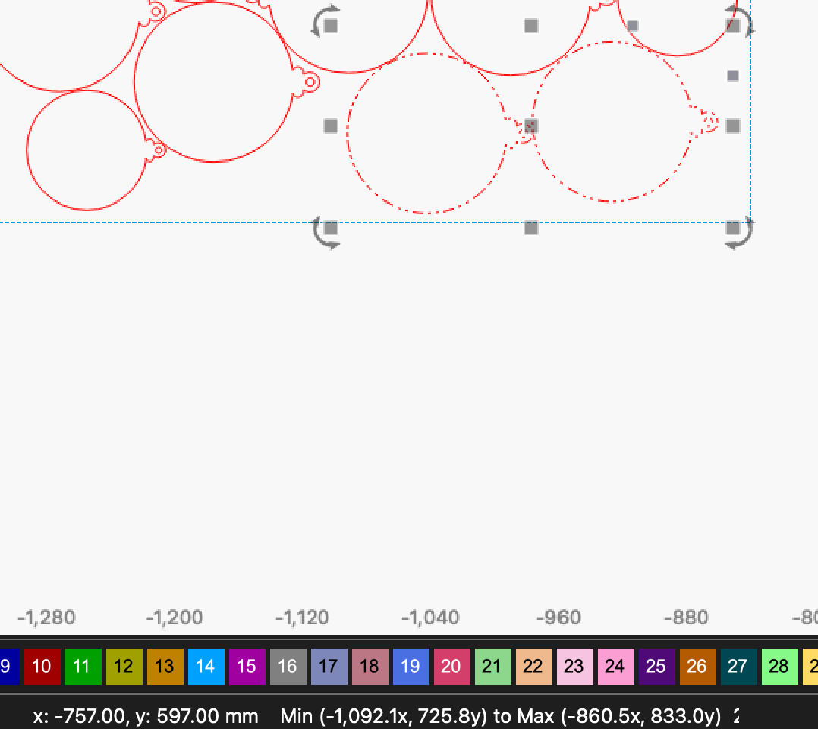Click the center handle of the selection
The height and width of the screenshot is (729, 818).
531,126
